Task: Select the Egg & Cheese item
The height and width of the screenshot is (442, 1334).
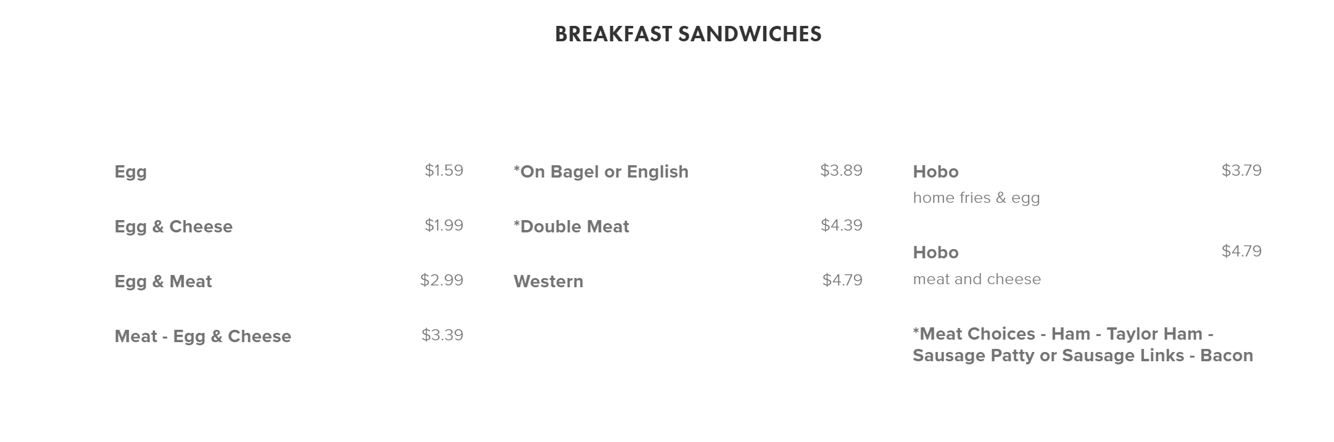Action: point(173,227)
